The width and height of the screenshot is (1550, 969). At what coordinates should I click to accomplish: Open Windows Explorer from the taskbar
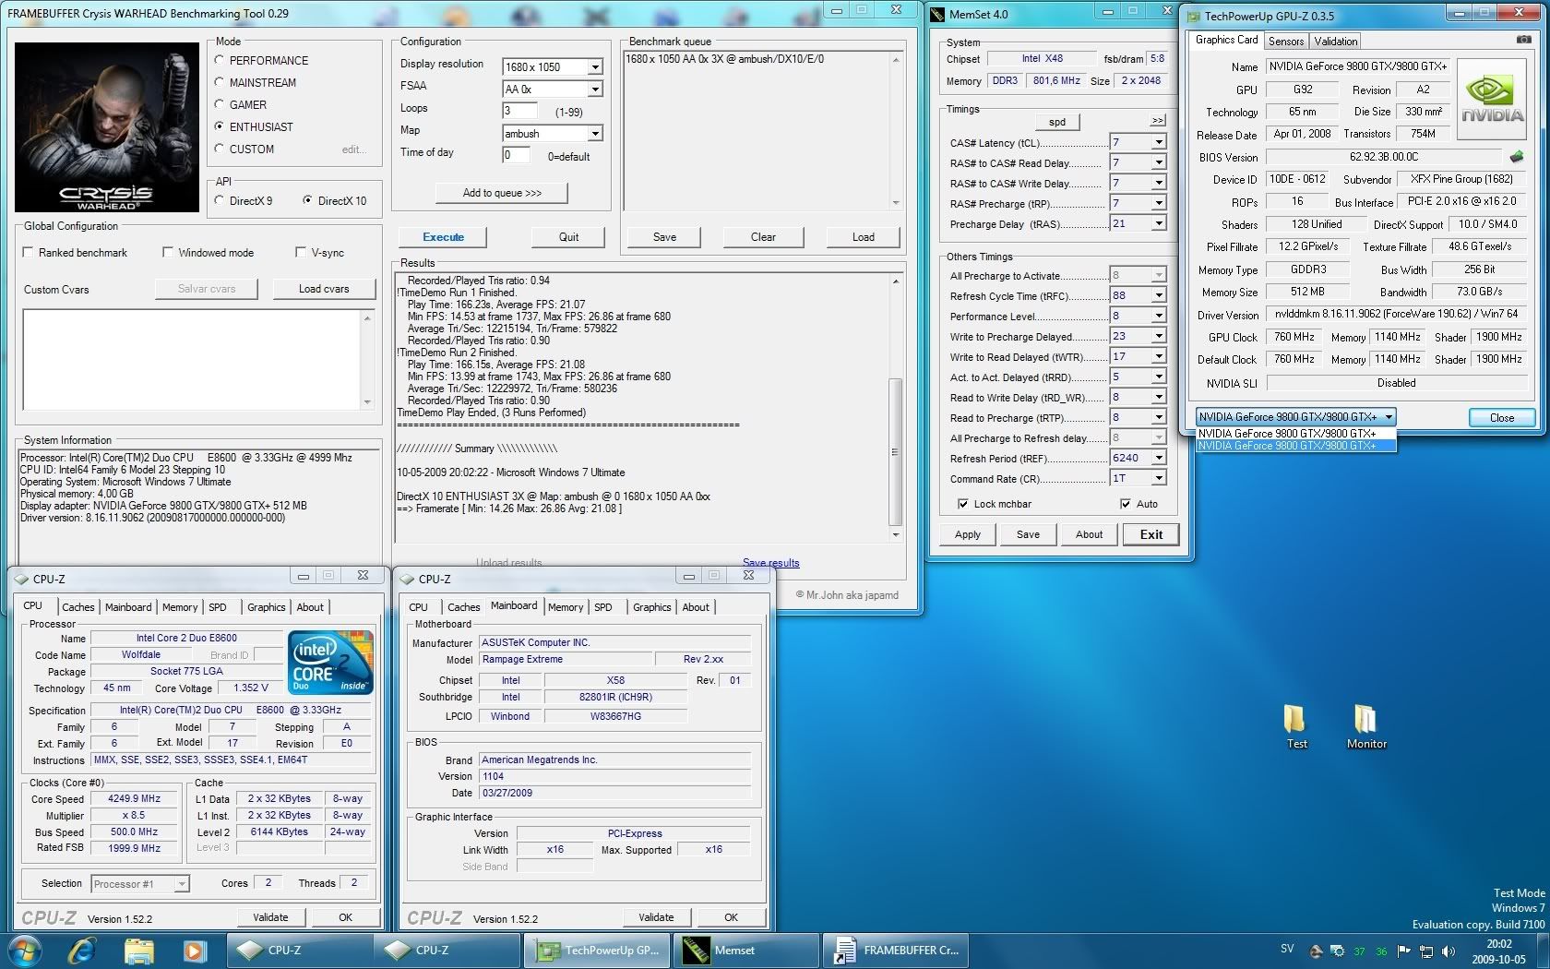138,950
